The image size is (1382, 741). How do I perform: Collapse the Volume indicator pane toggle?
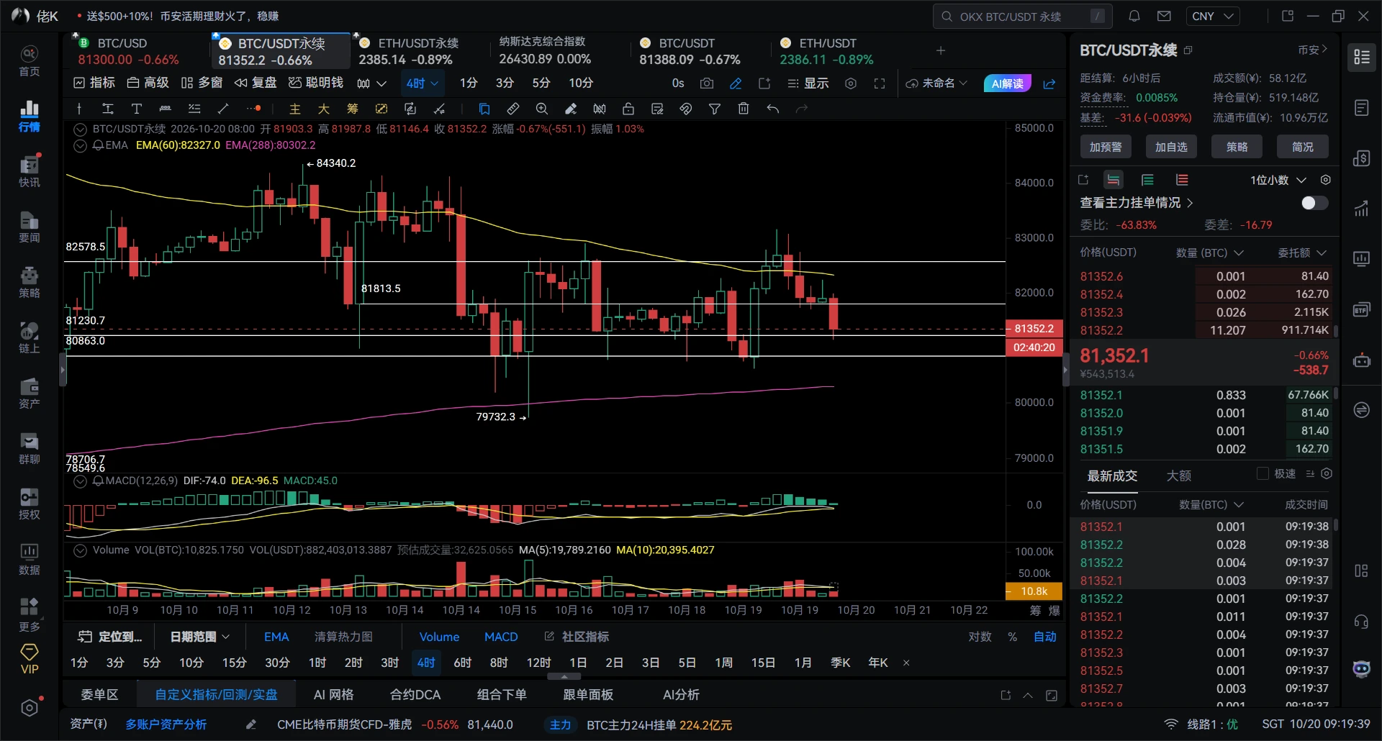pos(81,550)
